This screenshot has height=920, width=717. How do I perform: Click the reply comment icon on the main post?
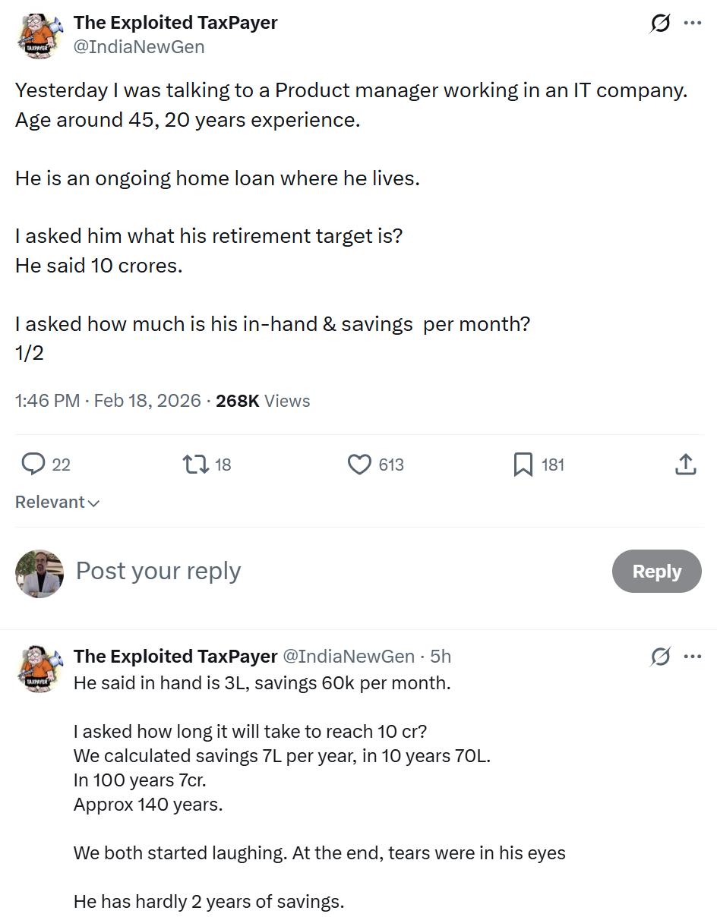pos(33,464)
